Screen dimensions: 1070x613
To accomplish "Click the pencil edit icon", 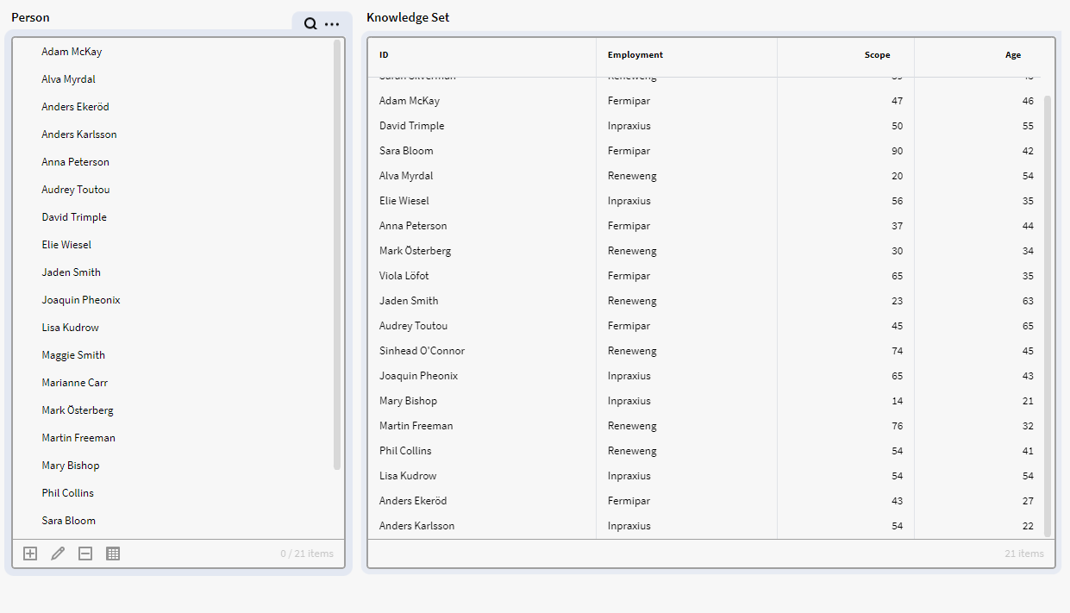I will [x=58, y=554].
